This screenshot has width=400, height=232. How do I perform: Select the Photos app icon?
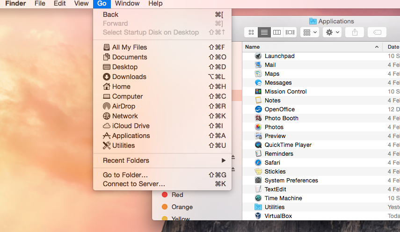258,127
